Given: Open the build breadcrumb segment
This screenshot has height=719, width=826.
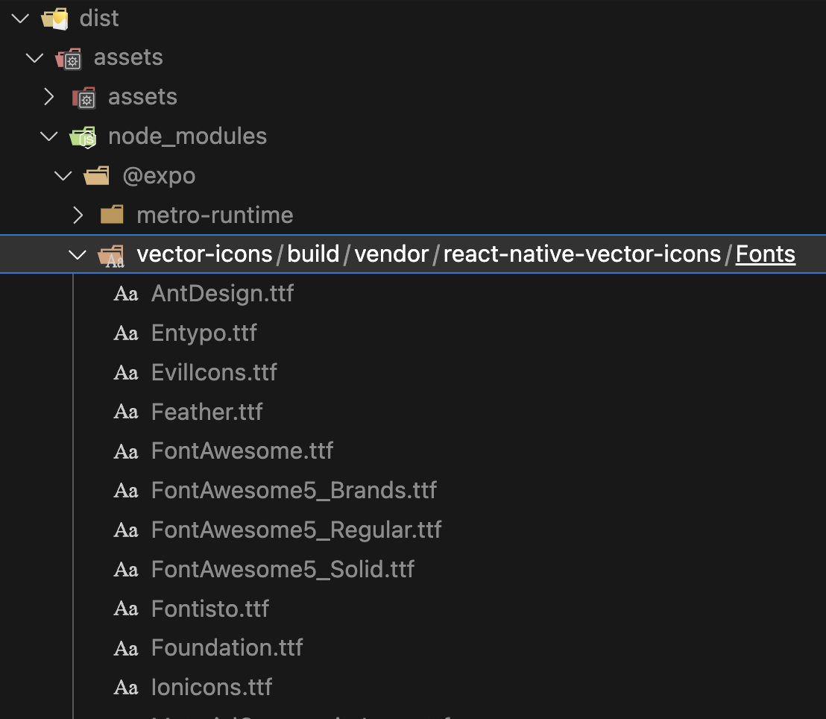Looking at the screenshot, I should click(313, 254).
